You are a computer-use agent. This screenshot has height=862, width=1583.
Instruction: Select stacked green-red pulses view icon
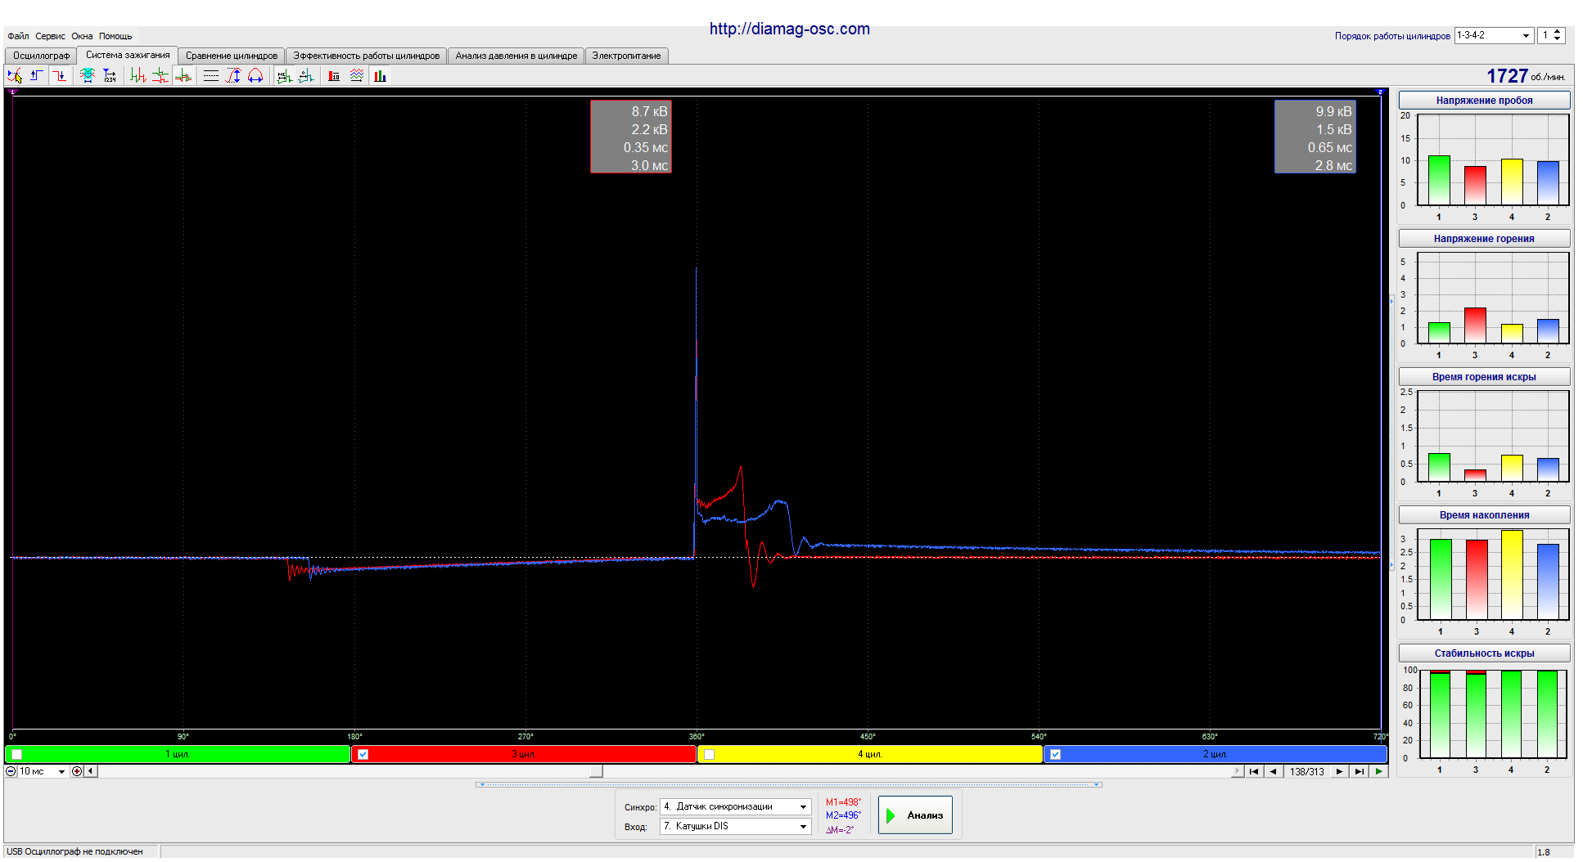tap(160, 76)
